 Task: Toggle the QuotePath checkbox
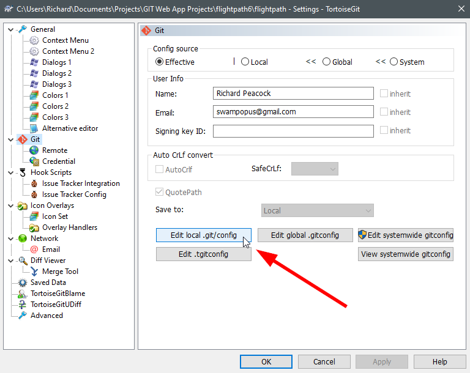159,192
